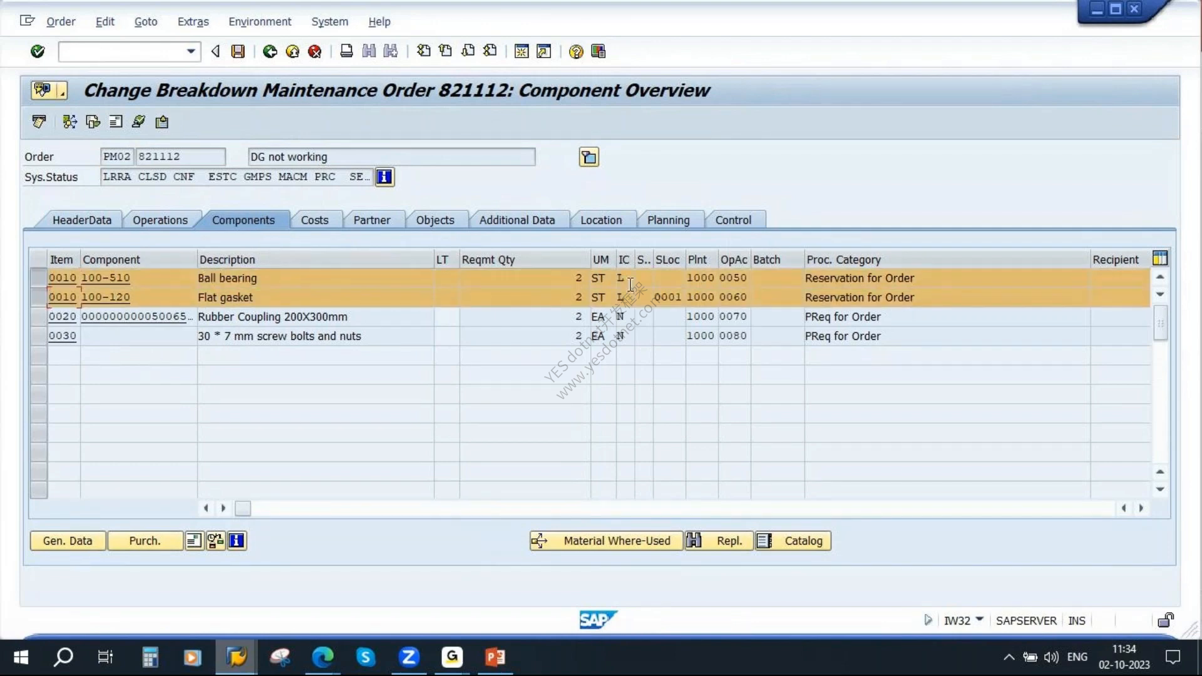Click the order description field DG not working
Image resolution: width=1202 pixels, height=676 pixels.
pyautogui.click(x=392, y=157)
